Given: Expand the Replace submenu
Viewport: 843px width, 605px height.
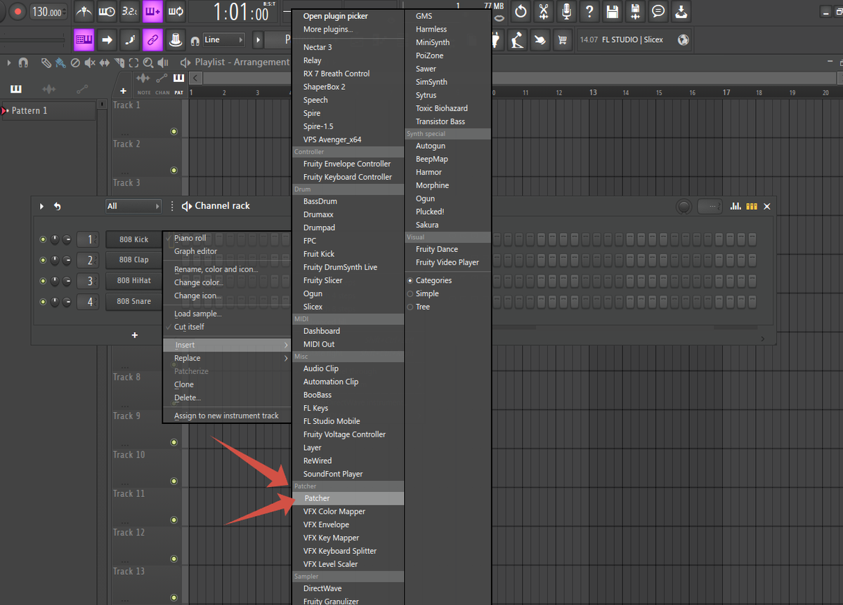Looking at the screenshot, I should [x=226, y=358].
